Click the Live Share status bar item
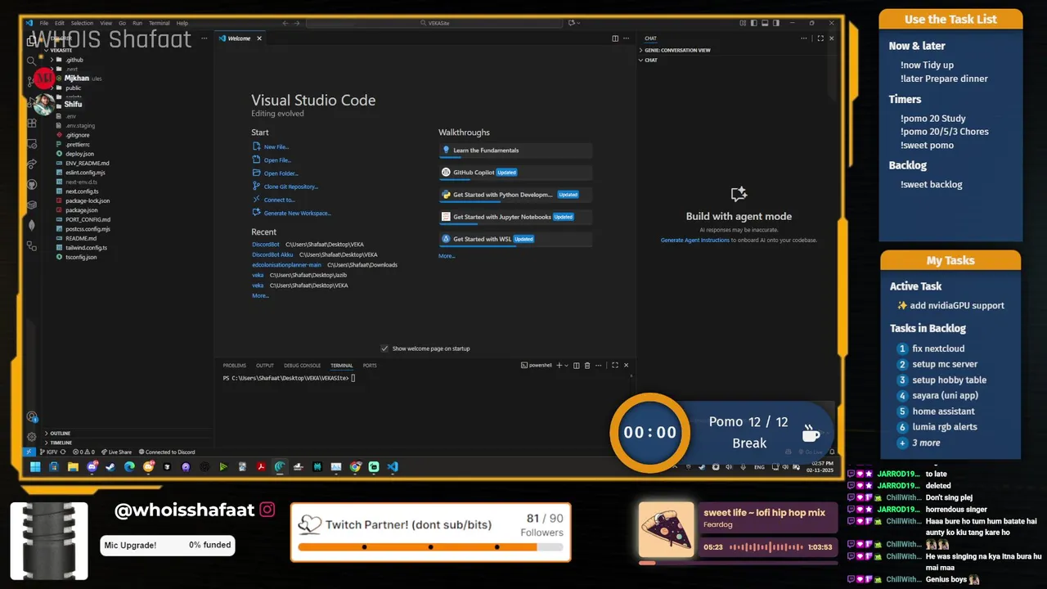 click(x=117, y=452)
